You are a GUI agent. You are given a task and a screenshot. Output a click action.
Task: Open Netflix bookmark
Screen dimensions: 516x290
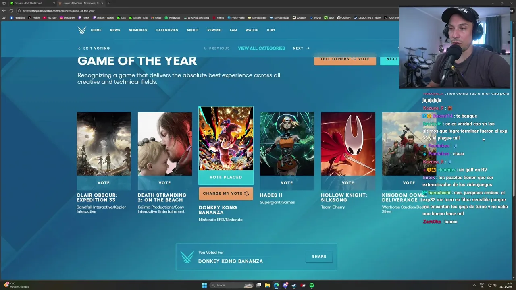coord(218,18)
